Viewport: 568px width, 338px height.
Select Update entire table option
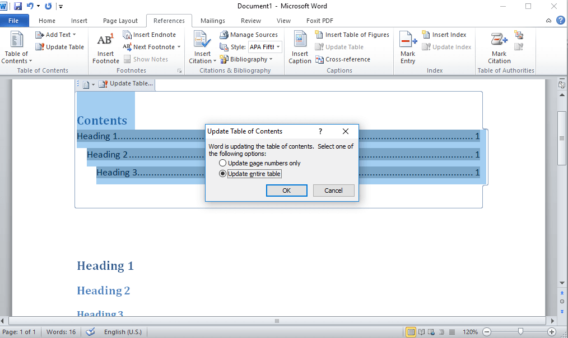coord(223,174)
